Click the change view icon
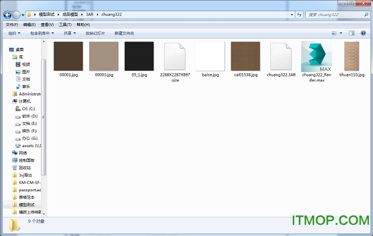 [x=334, y=34]
